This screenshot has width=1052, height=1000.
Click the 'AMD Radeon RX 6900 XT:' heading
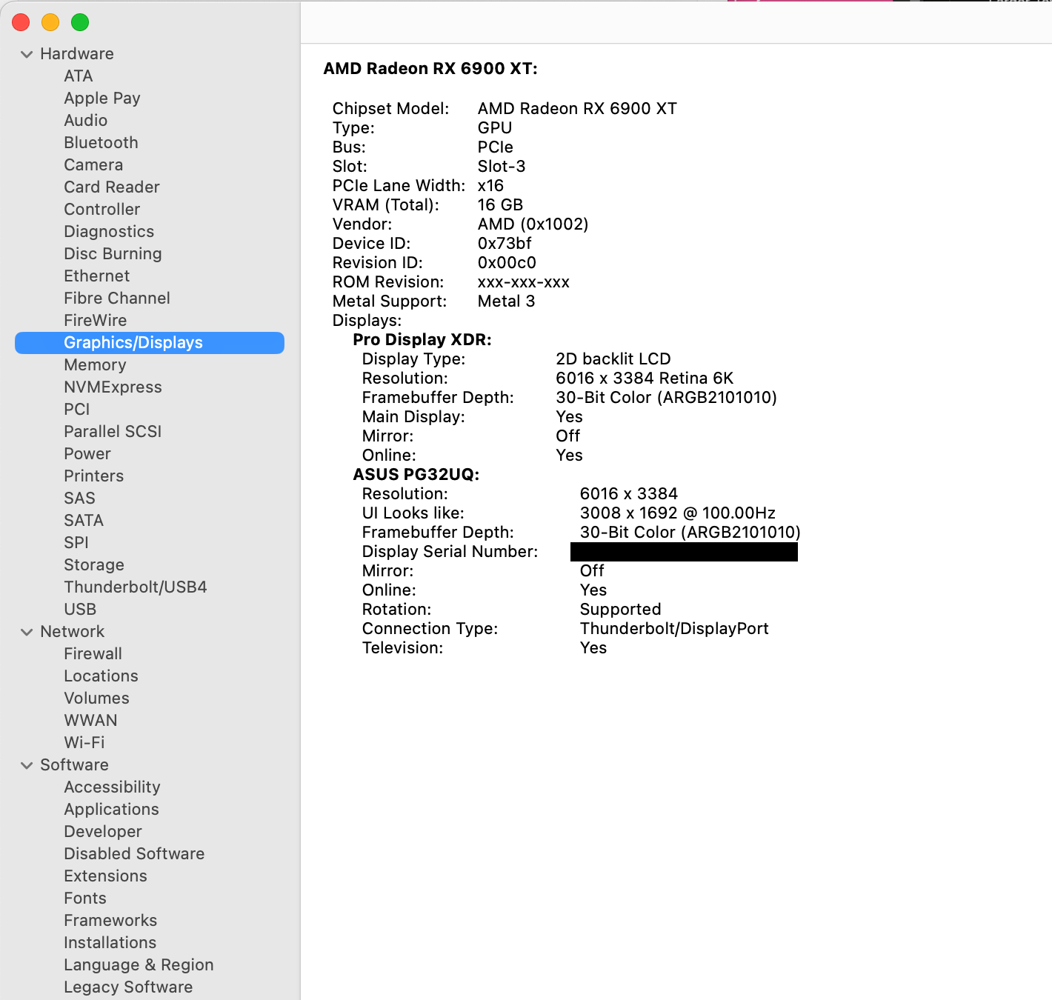430,69
